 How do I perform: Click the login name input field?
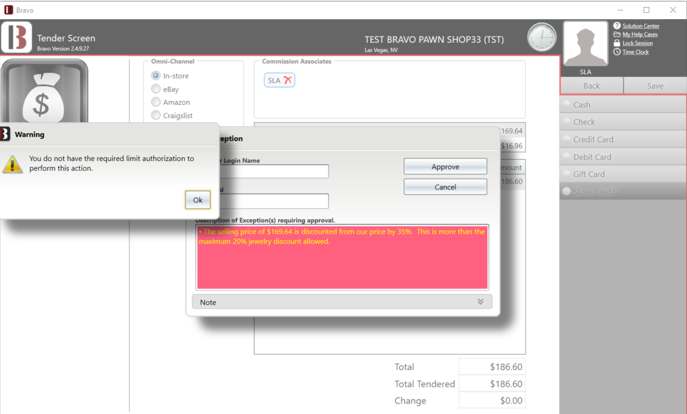[273, 171]
